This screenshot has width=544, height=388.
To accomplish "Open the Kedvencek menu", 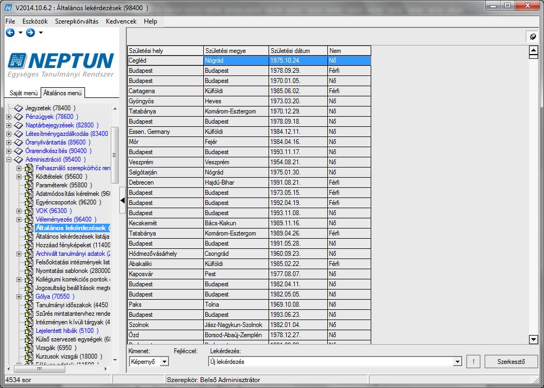I will (x=121, y=21).
